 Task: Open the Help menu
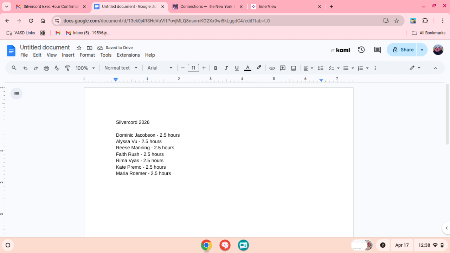click(150, 55)
